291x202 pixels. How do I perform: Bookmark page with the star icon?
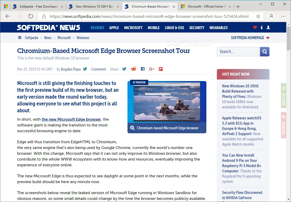[258, 17]
